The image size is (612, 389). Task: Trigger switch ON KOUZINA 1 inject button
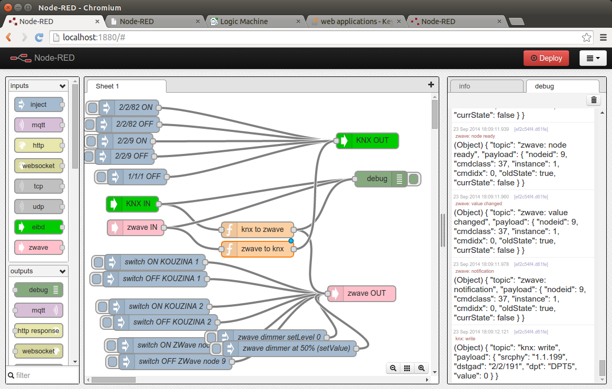pyautogui.click(x=98, y=262)
